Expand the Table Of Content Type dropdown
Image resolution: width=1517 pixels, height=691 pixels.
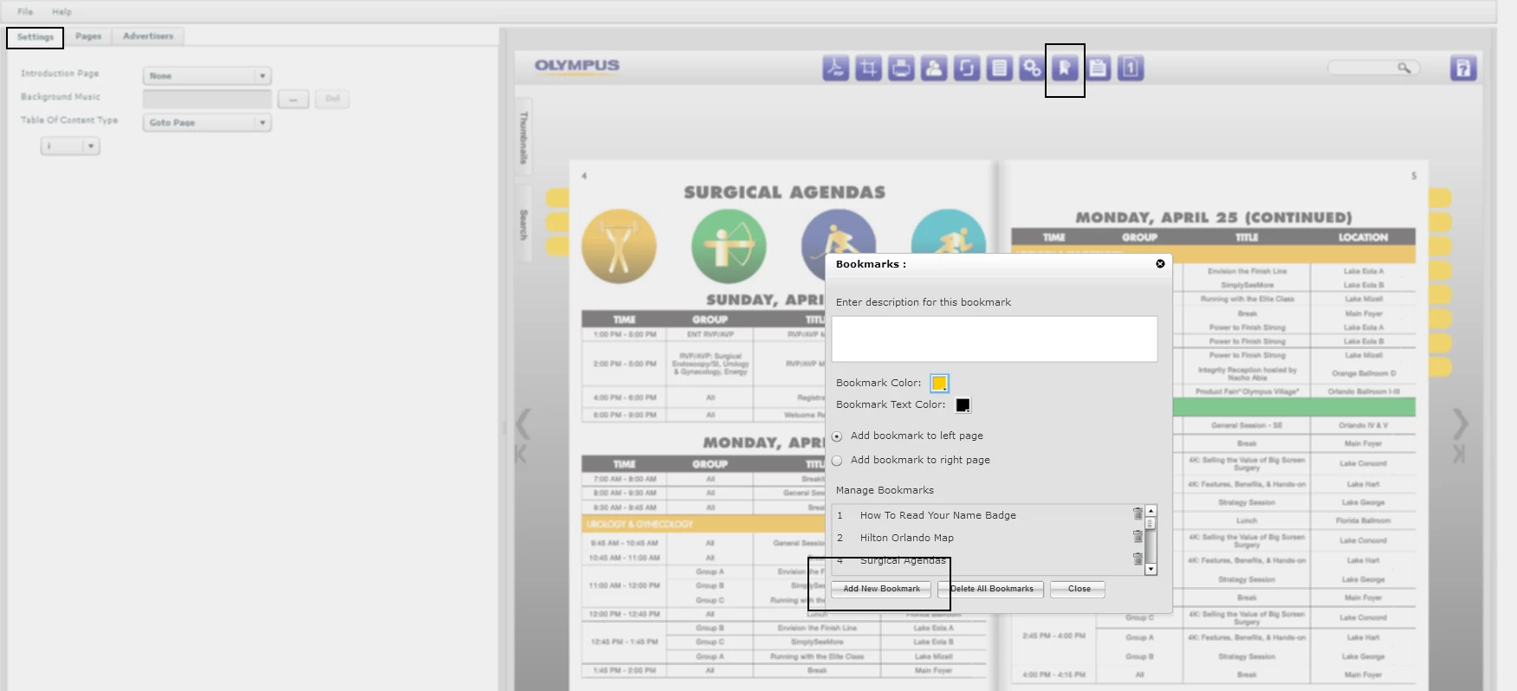pos(207,123)
